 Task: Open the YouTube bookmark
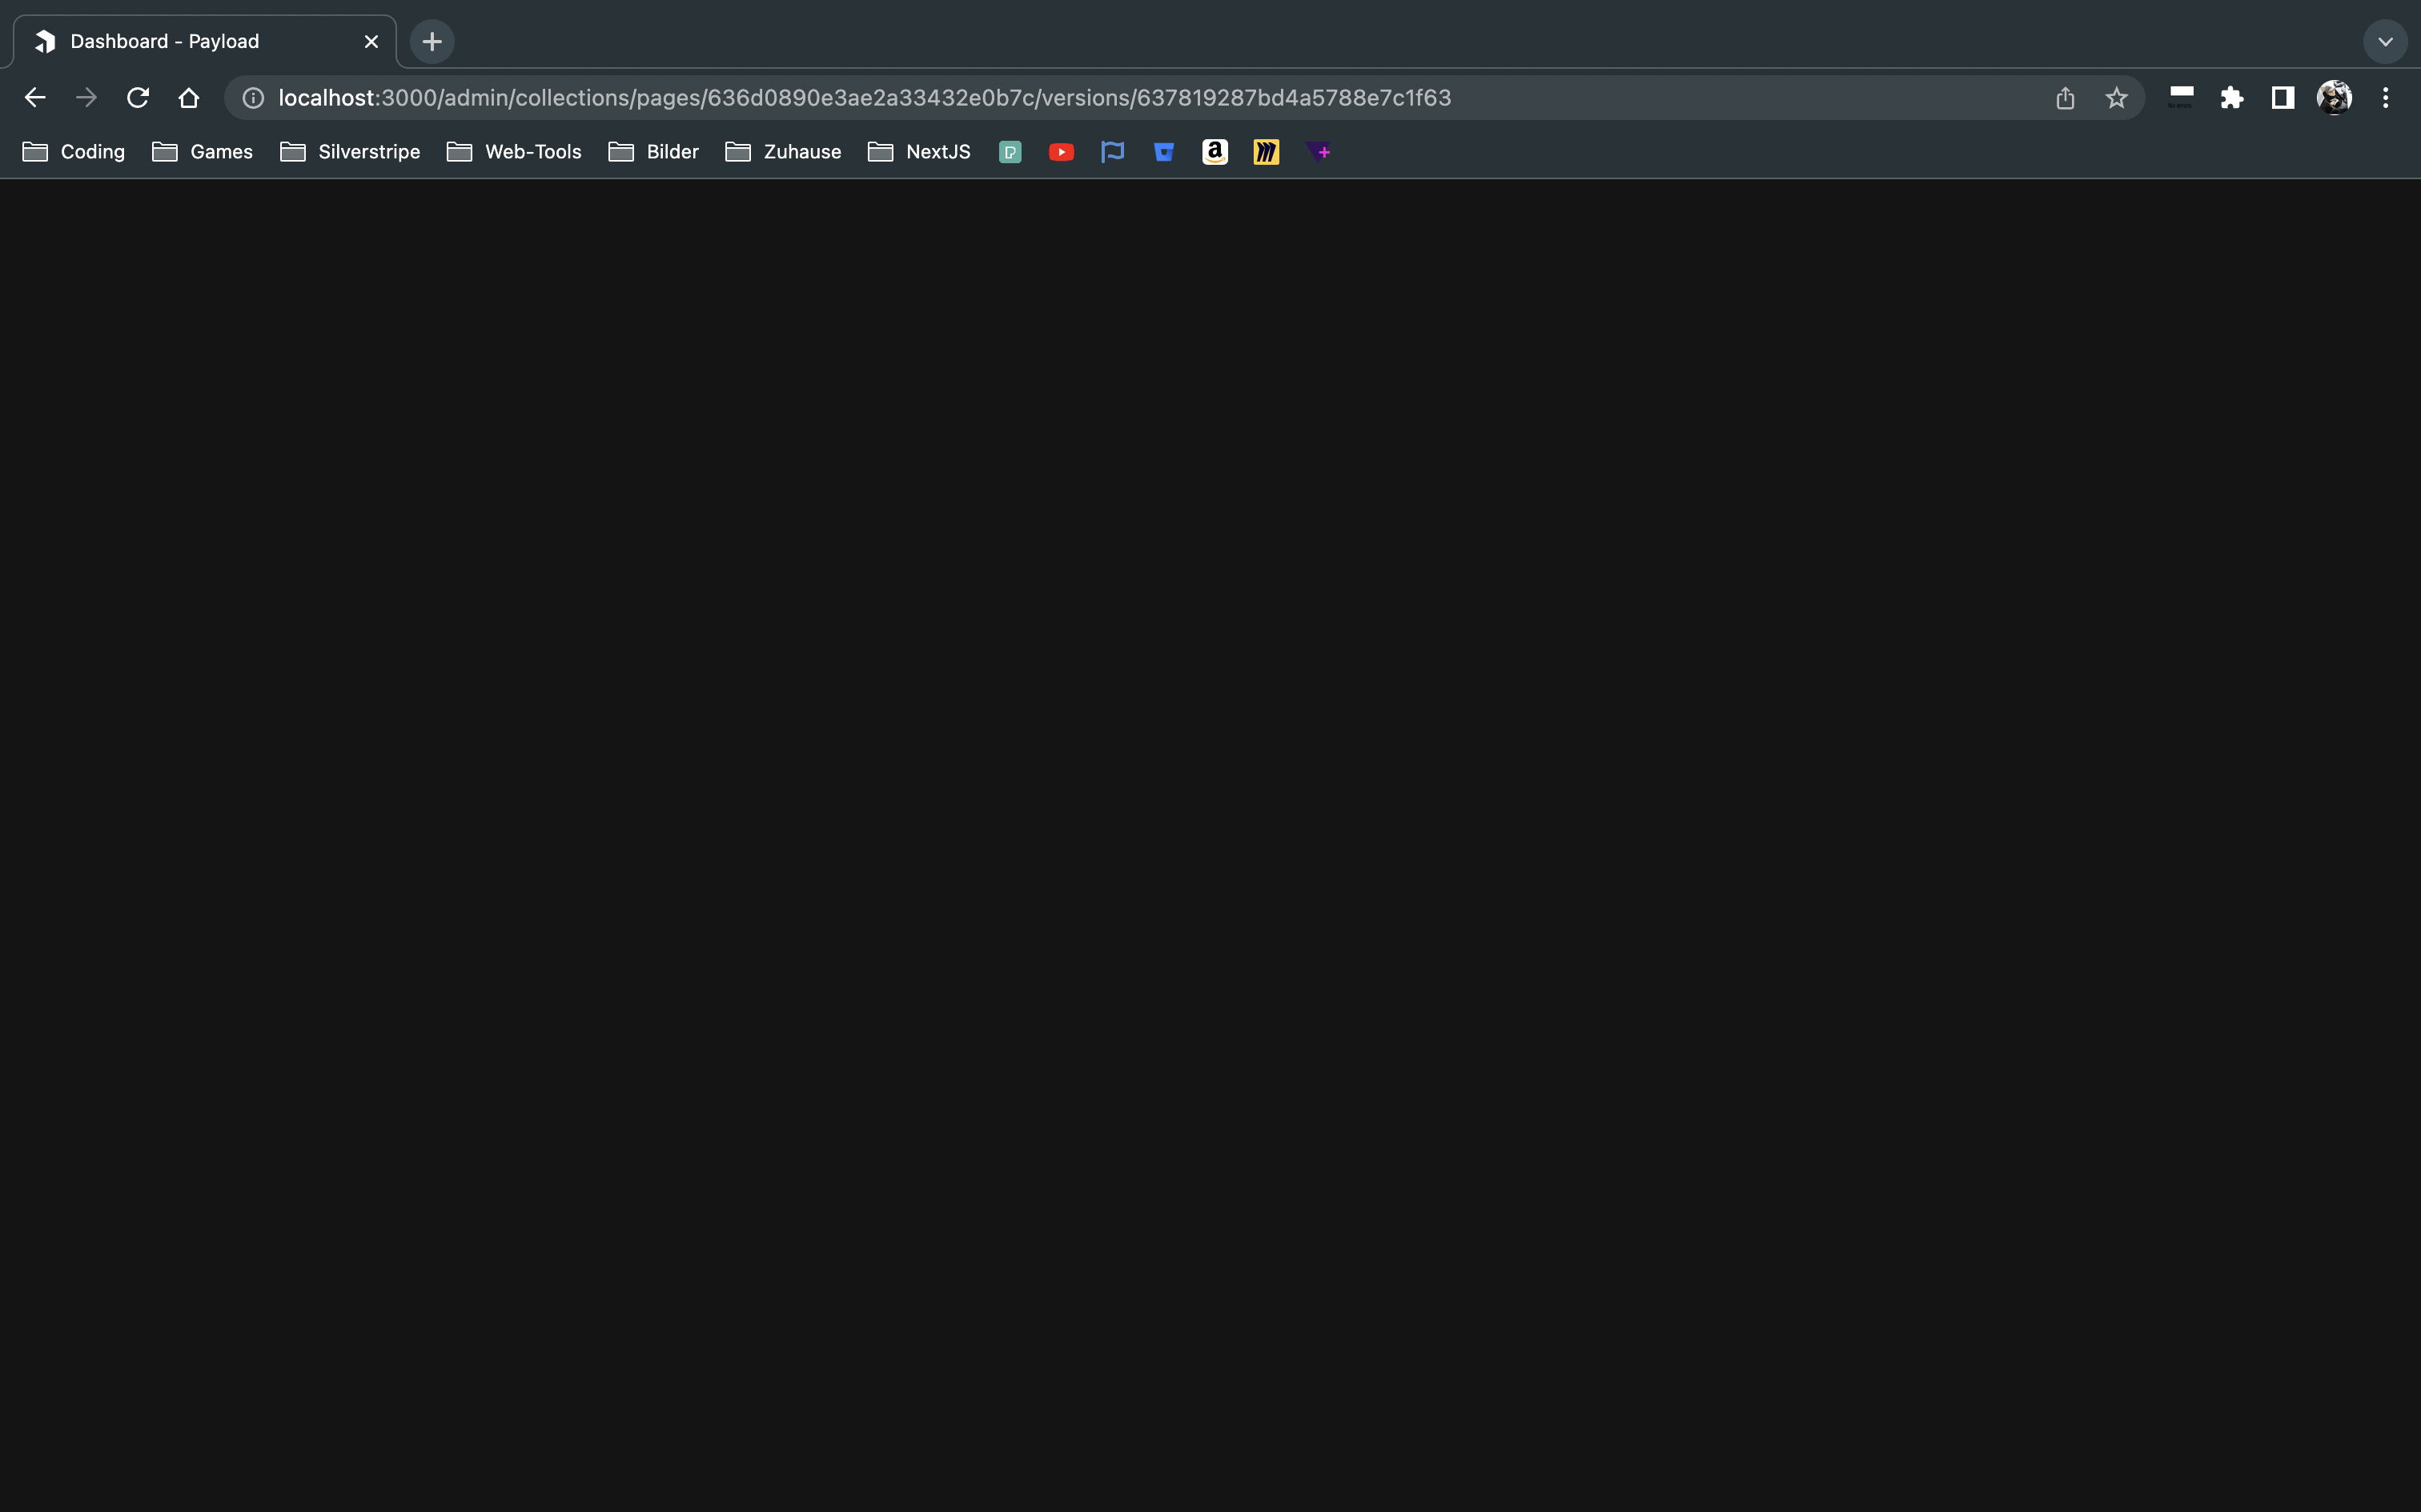[1061, 152]
